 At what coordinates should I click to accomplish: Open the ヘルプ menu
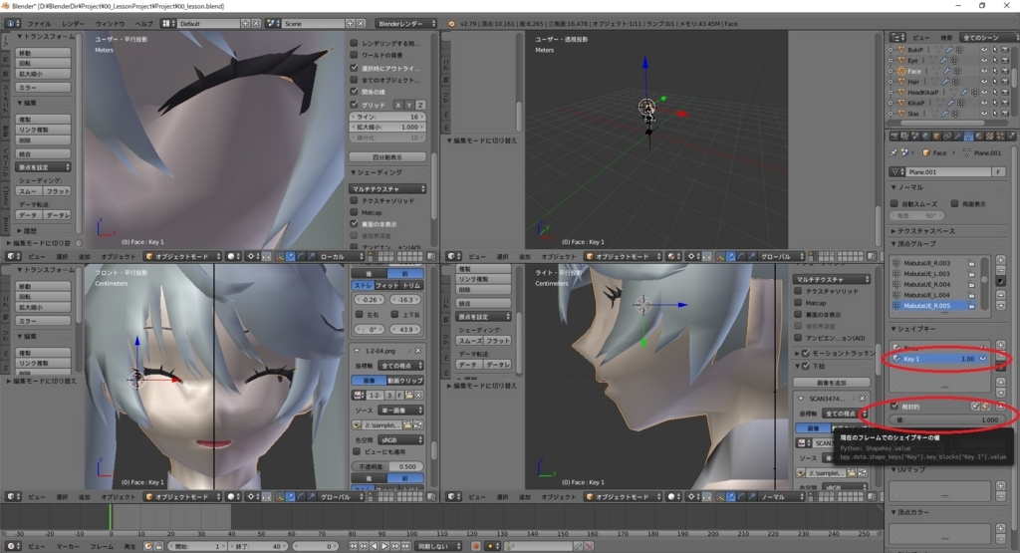[143, 24]
